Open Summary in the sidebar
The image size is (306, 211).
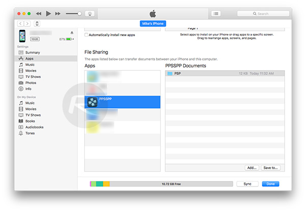(x=32, y=52)
